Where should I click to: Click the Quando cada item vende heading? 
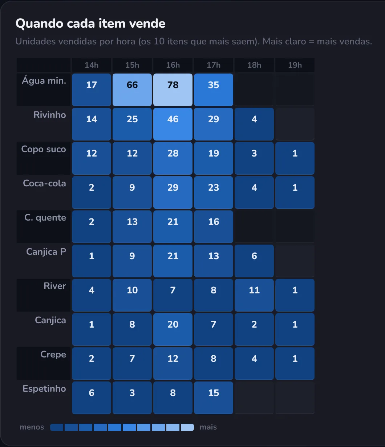pyautogui.click(x=90, y=24)
